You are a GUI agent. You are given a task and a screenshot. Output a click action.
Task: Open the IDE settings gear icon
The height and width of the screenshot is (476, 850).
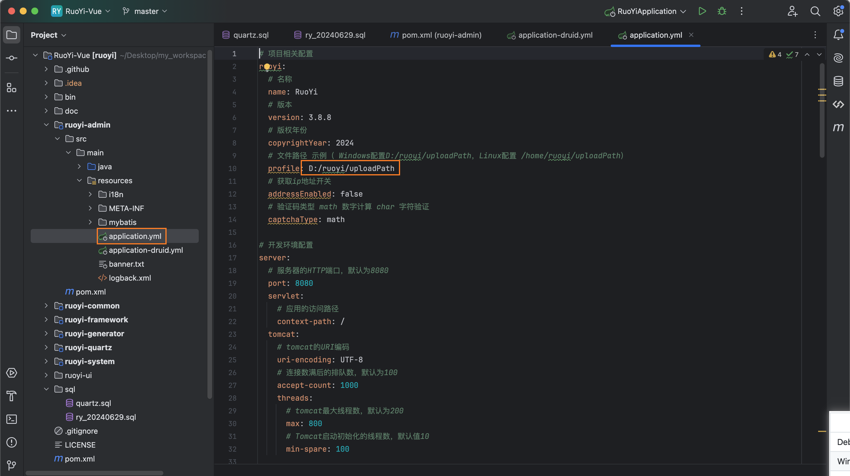[838, 11]
